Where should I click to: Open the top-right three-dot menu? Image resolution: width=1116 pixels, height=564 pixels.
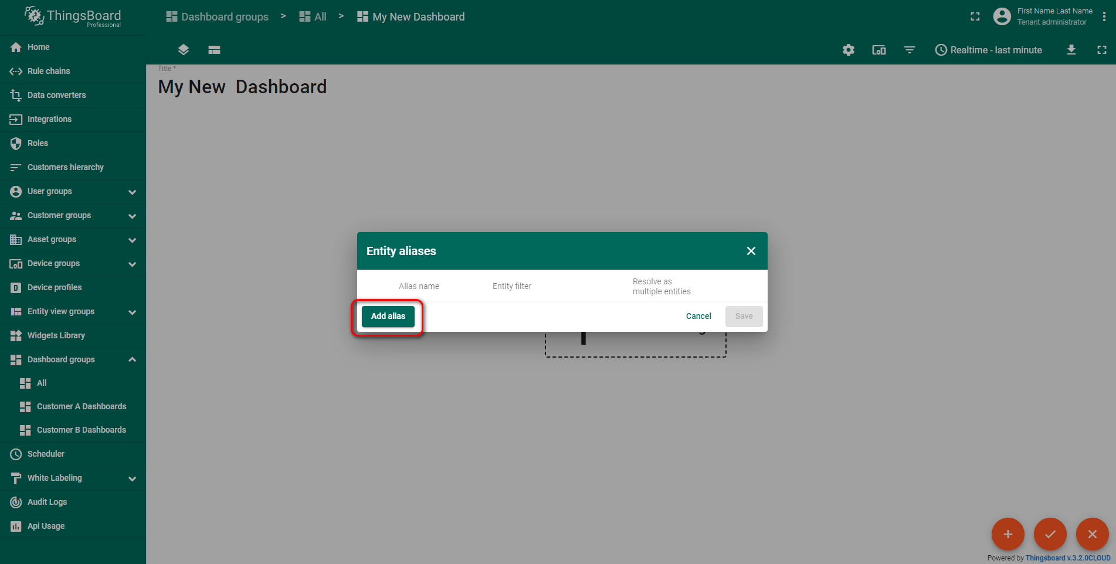pyautogui.click(x=1104, y=17)
